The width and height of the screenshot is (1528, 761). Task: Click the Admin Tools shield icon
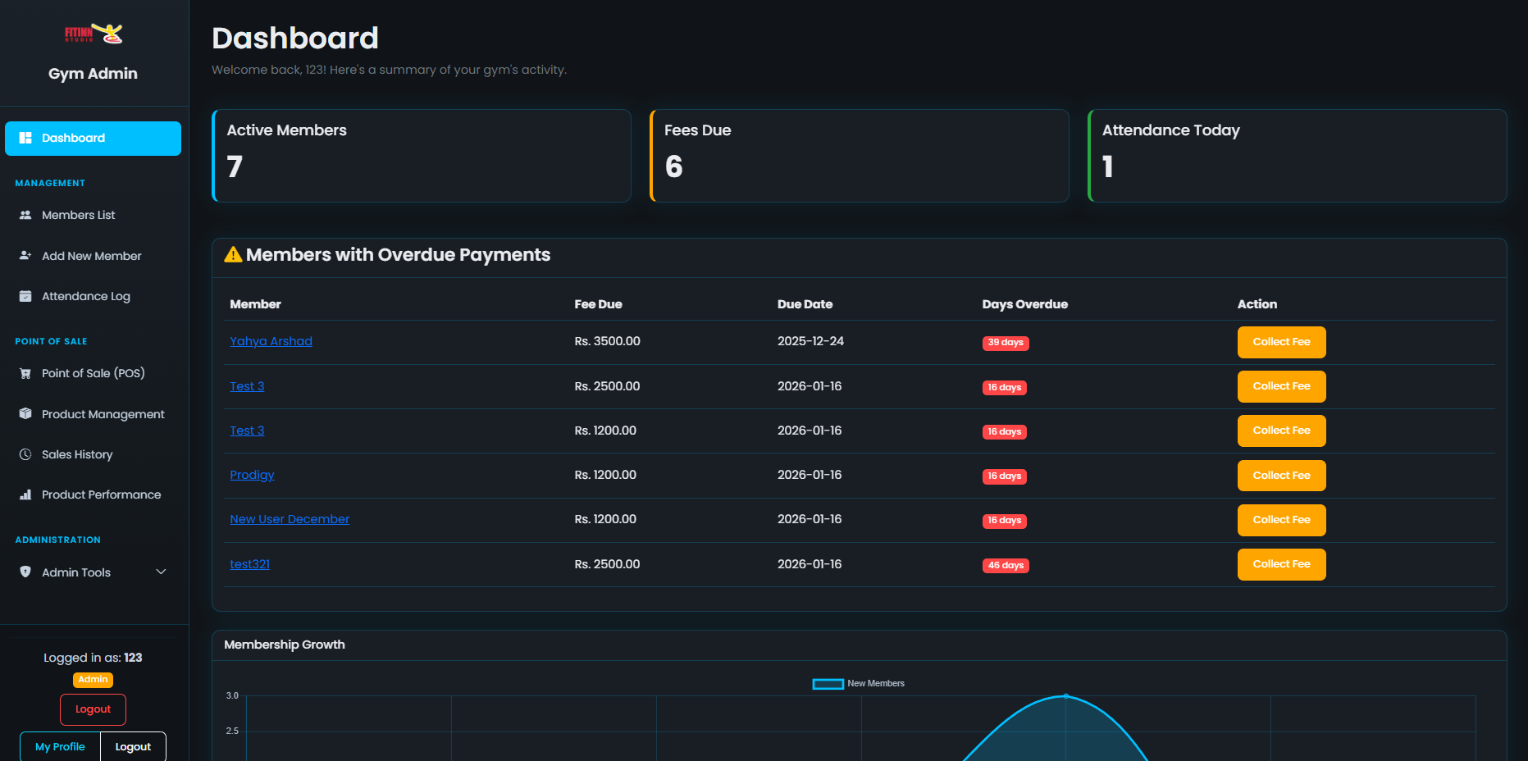(x=25, y=572)
